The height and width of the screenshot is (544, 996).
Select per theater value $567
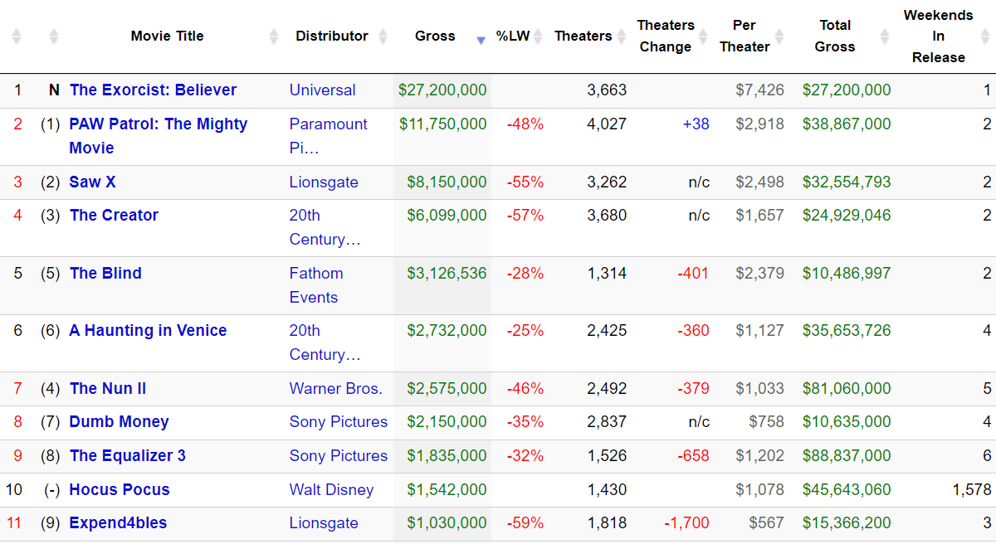(766, 523)
